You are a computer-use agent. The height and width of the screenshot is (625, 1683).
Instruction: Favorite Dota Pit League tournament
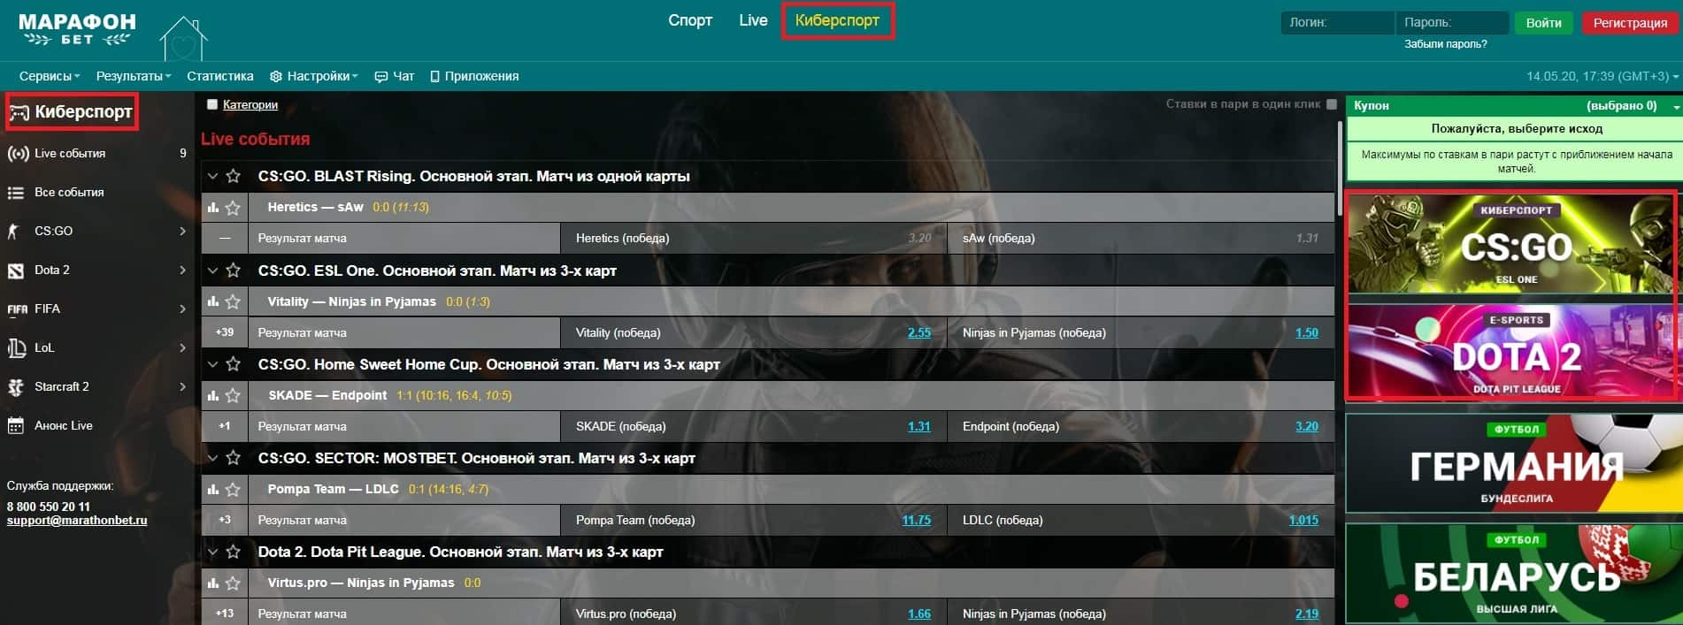click(234, 552)
